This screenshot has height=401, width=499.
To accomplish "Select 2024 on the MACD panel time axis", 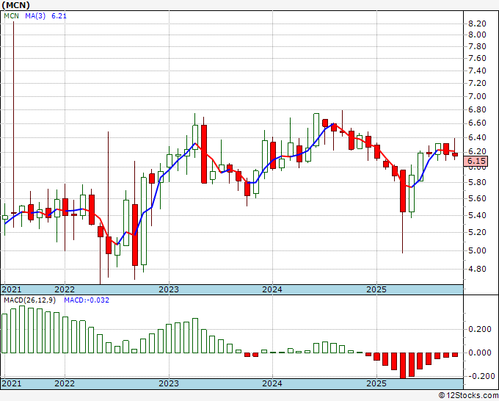I will pos(272,383).
